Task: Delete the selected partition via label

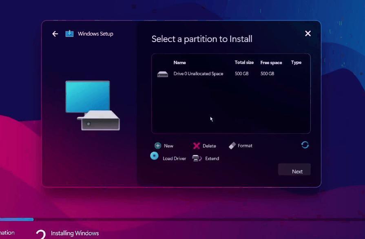Action: pyautogui.click(x=209, y=146)
